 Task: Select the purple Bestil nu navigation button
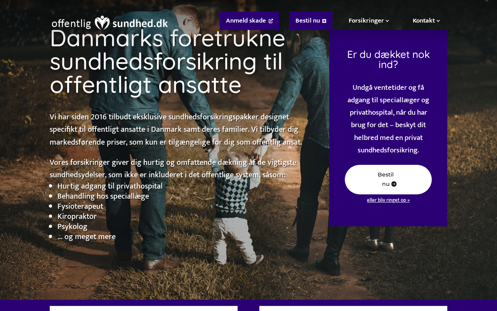point(311,21)
